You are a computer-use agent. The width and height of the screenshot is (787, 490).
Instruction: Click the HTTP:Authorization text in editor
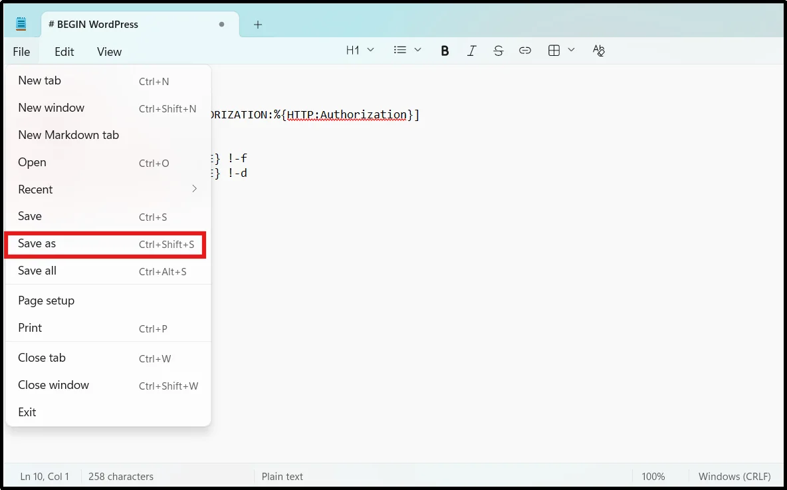(x=346, y=115)
